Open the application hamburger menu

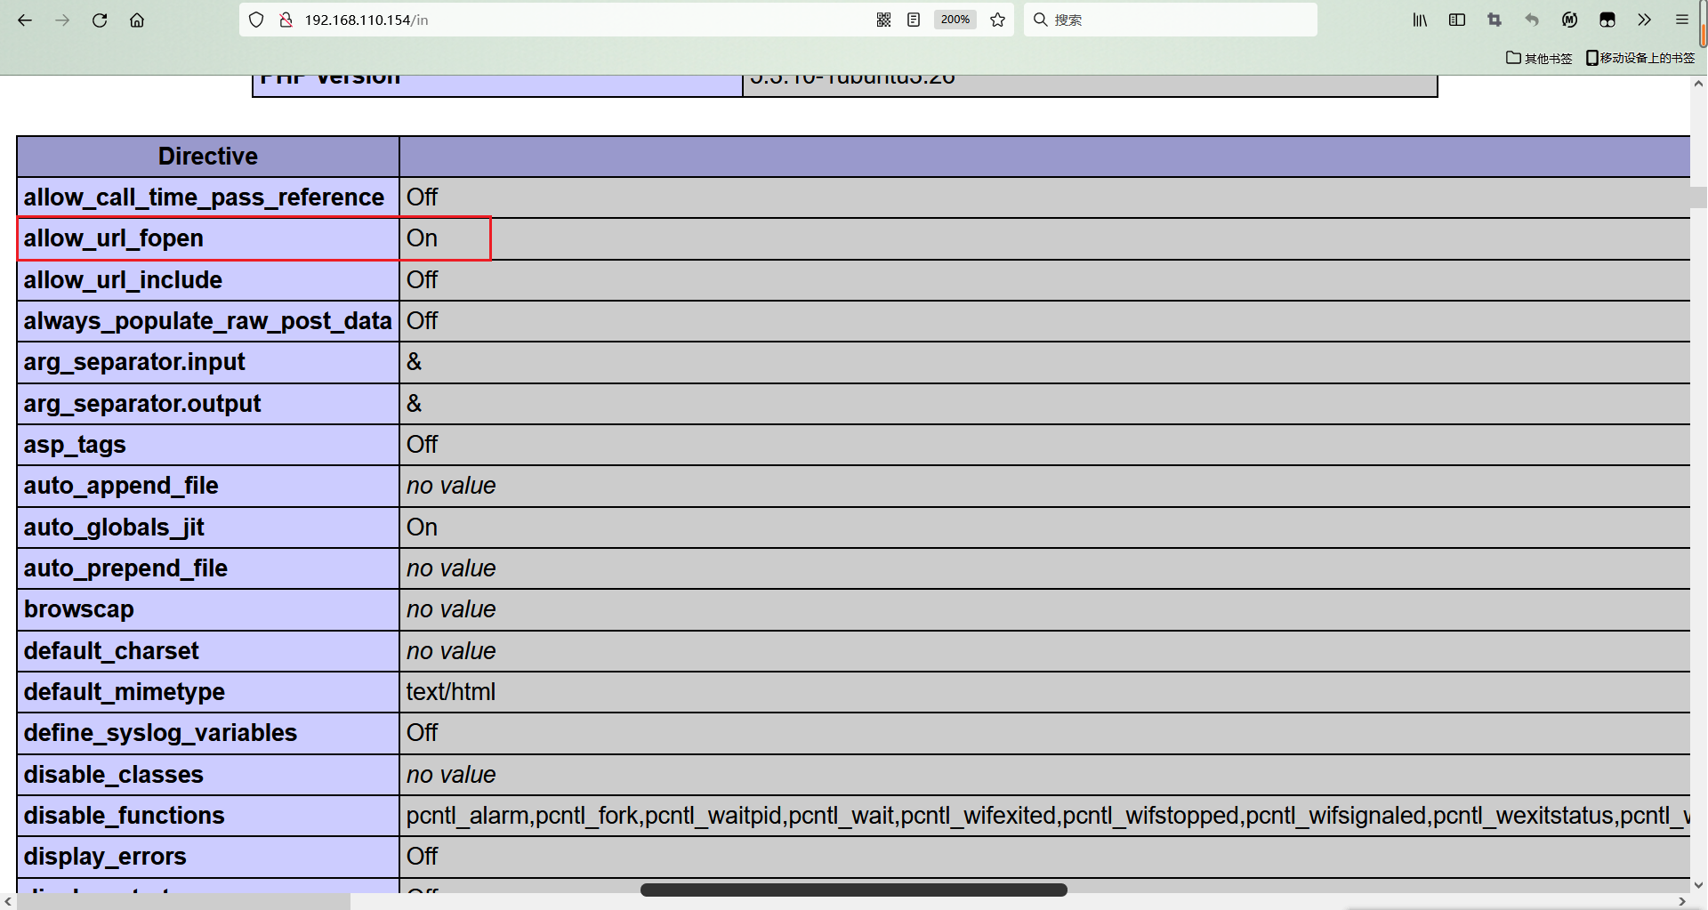[x=1681, y=20]
